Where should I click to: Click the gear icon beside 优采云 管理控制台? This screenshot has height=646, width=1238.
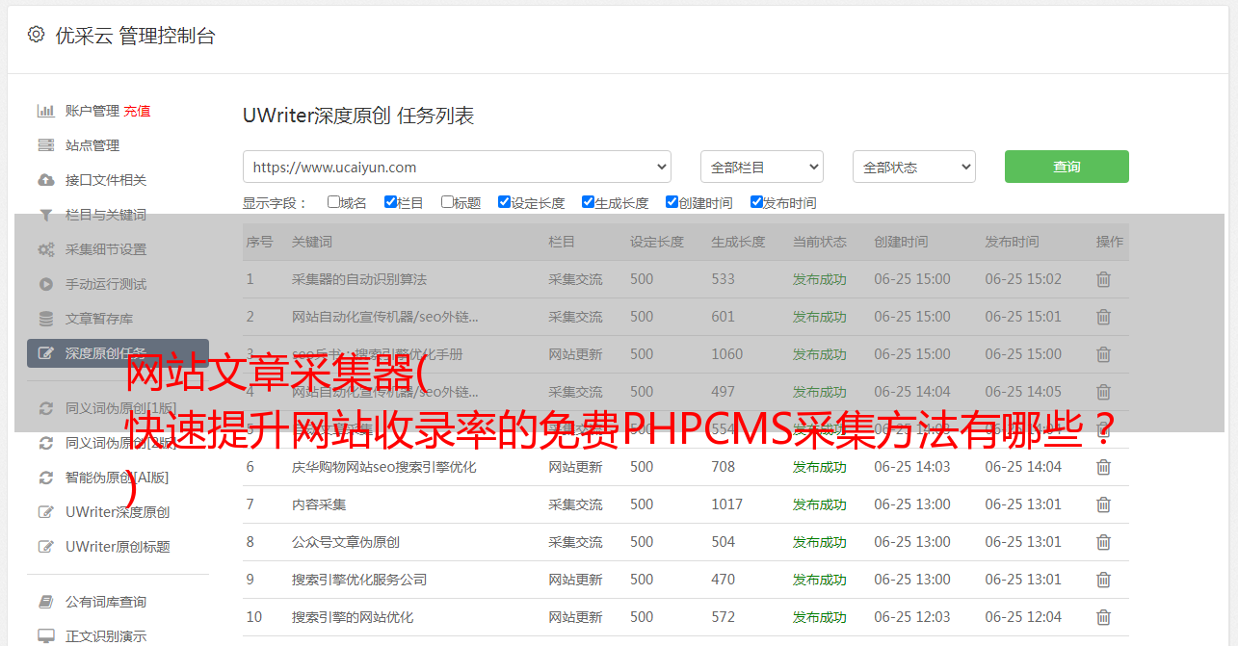coord(36,35)
